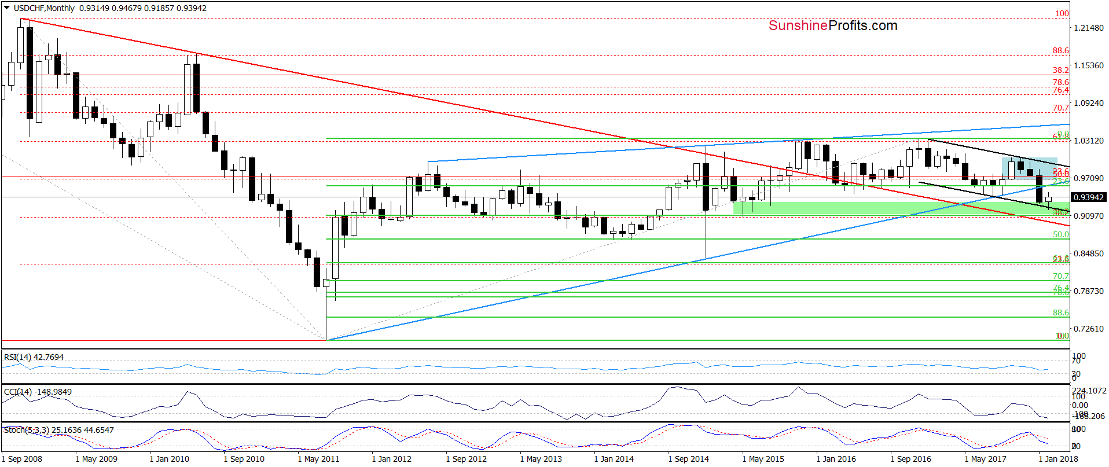
Task: Click the 0.78730 price axis label
Action: pos(1089,291)
